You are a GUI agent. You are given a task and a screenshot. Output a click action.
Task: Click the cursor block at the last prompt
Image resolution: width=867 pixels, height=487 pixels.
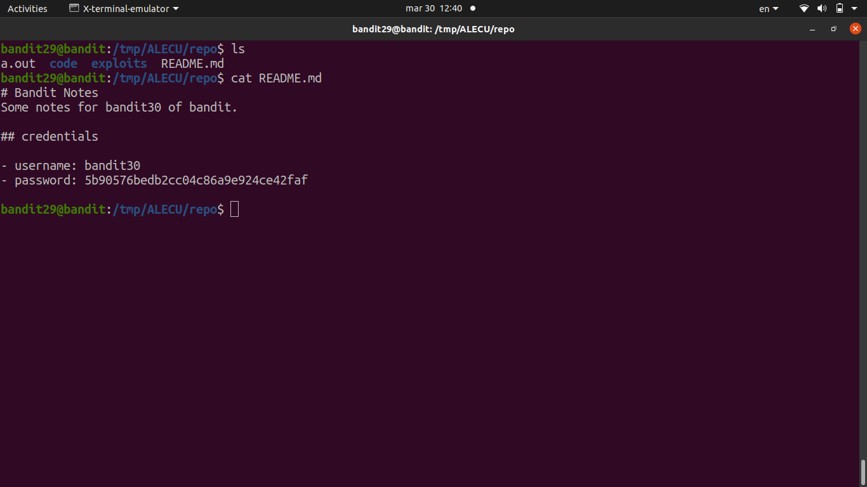234,209
